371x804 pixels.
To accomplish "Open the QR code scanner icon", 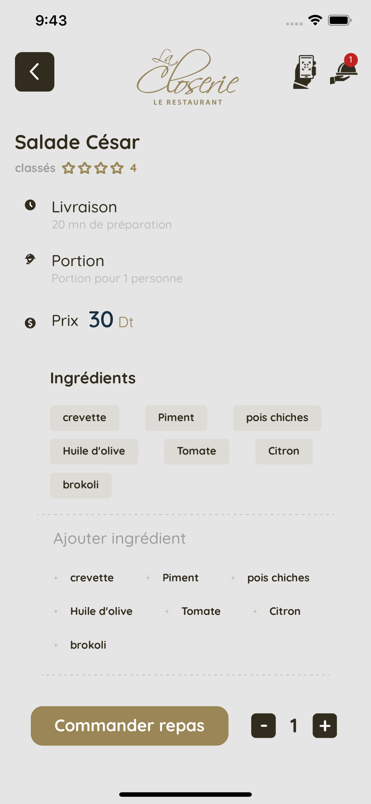I will (x=305, y=72).
